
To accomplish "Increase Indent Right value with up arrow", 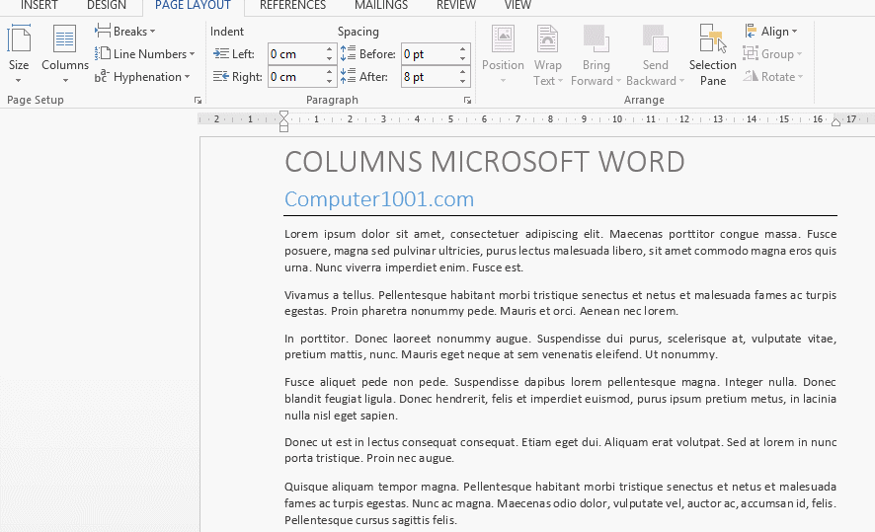I will coord(330,72).
